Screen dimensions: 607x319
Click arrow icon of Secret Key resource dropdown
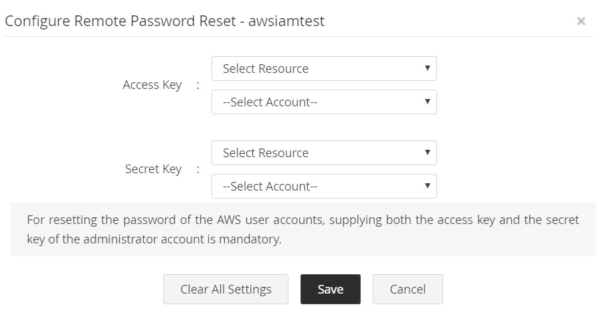pyautogui.click(x=427, y=152)
